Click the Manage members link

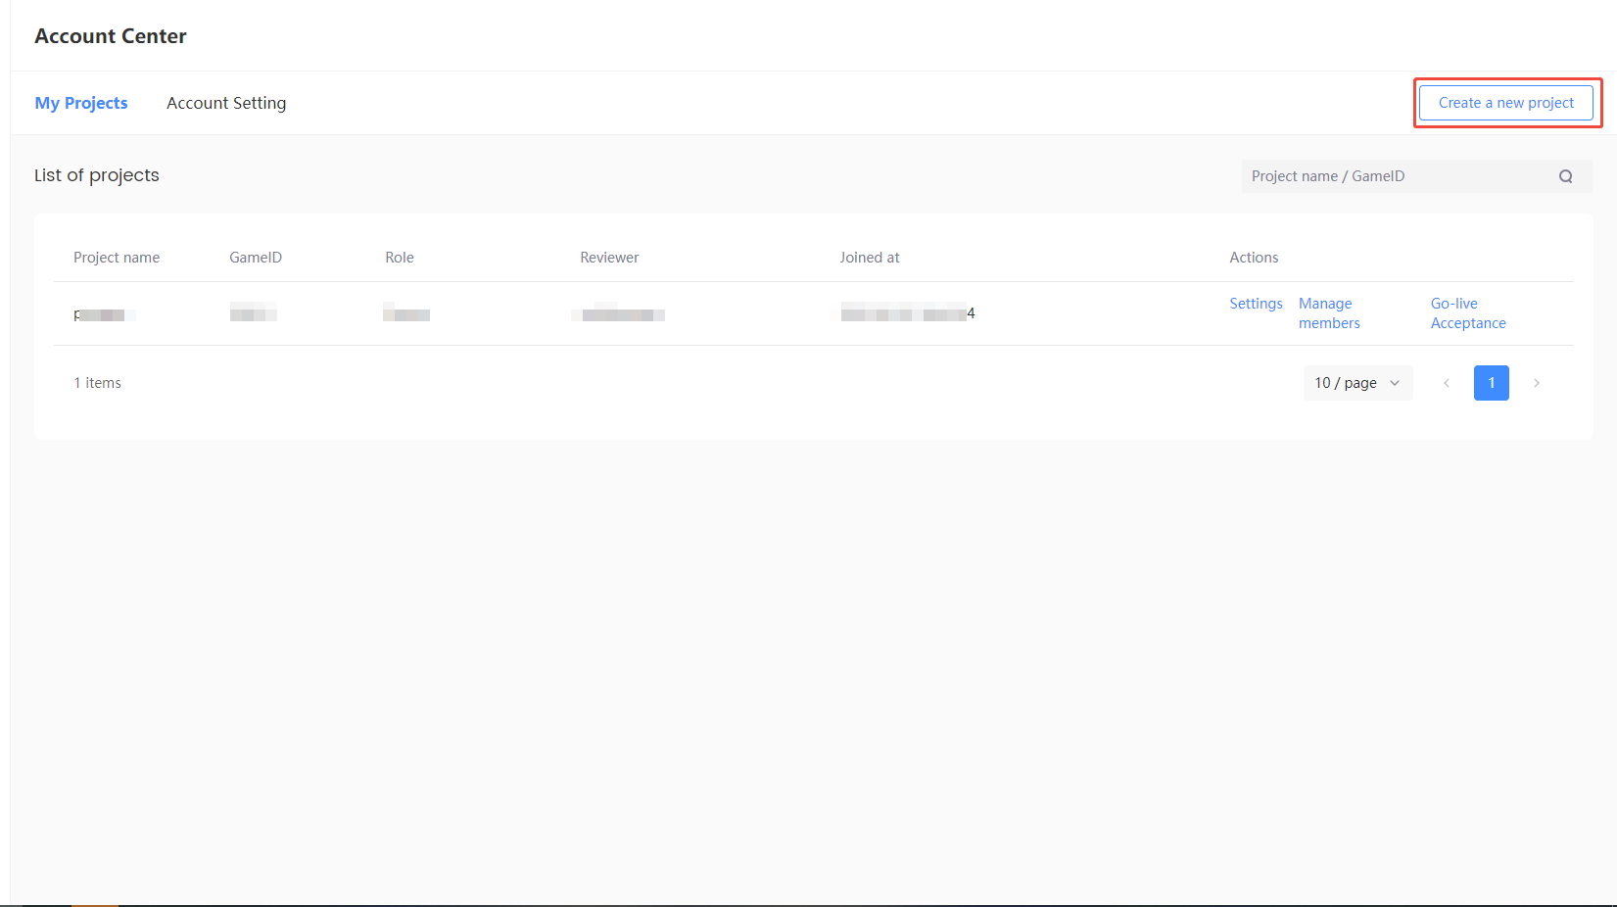1328,313
